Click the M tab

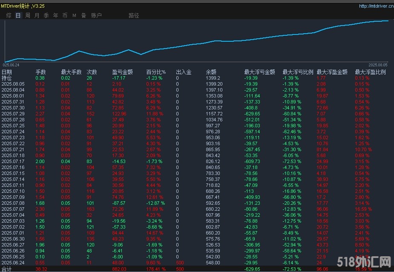point(74,15)
